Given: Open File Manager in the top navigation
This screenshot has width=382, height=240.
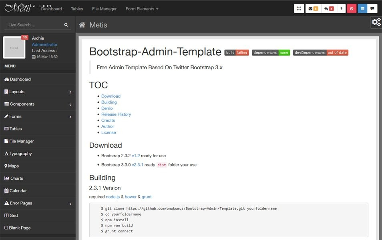Looking at the screenshot, I should [x=104, y=9].
